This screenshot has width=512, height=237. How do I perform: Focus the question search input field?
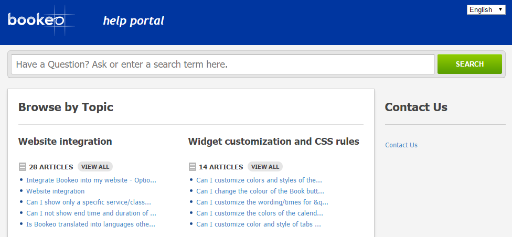pyautogui.click(x=223, y=64)
